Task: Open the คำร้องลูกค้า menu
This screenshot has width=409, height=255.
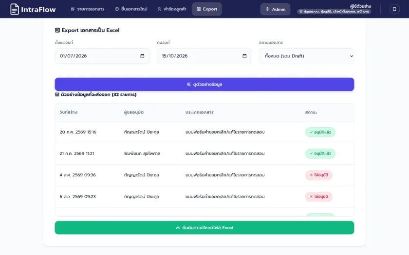Action: click(x=172, y=9)
